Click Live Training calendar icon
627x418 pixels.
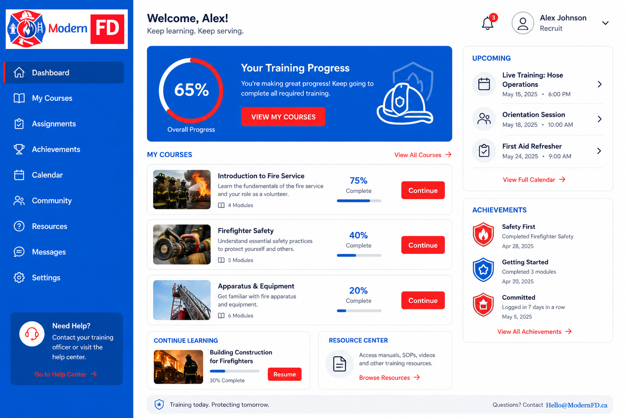[484, 84]
